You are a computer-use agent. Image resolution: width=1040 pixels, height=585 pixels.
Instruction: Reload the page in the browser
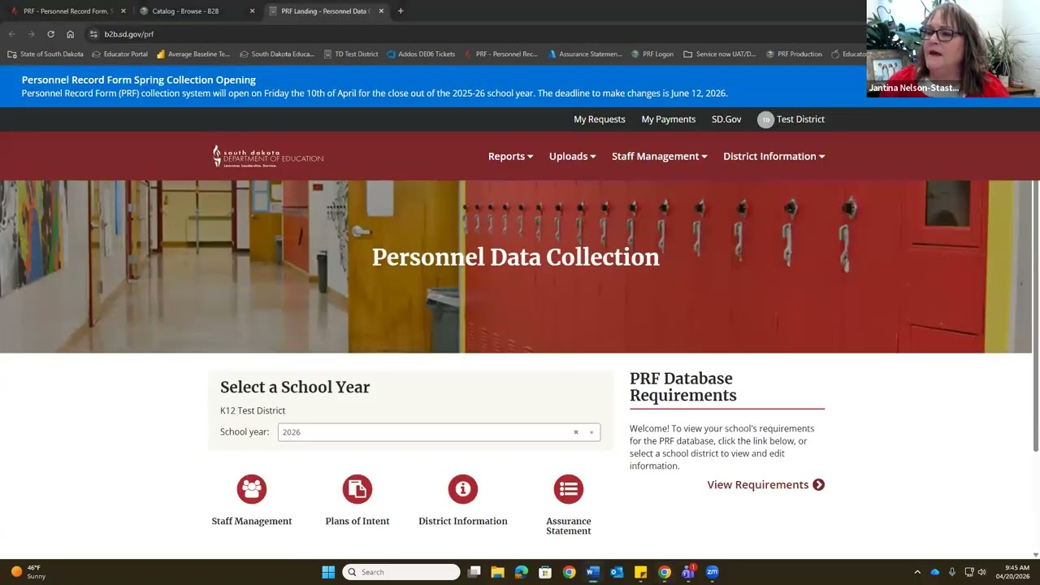pos(50,34)
